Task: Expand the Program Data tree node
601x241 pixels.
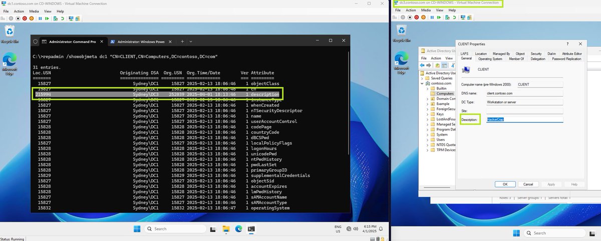Action: pyautogui.click(x=428, y=129)
